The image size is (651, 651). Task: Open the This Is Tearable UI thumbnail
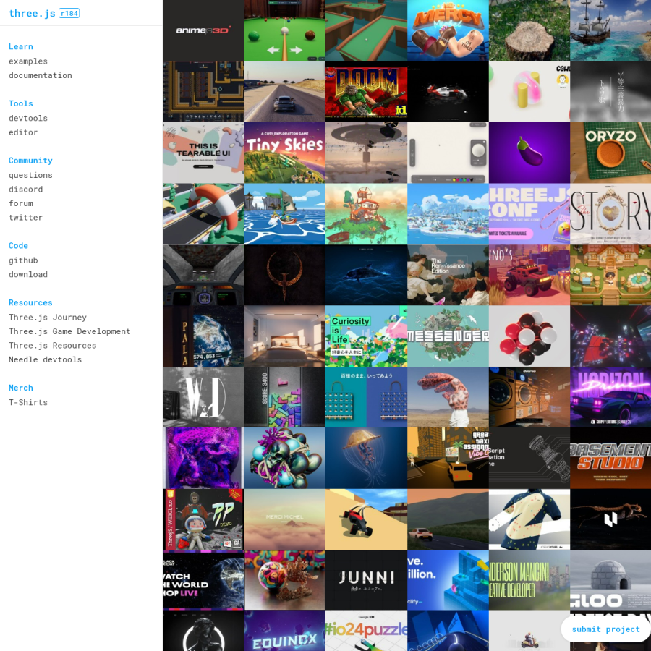(x=203, y=153)
